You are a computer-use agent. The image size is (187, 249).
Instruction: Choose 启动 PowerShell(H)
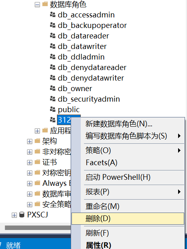[x=128, y=177]
